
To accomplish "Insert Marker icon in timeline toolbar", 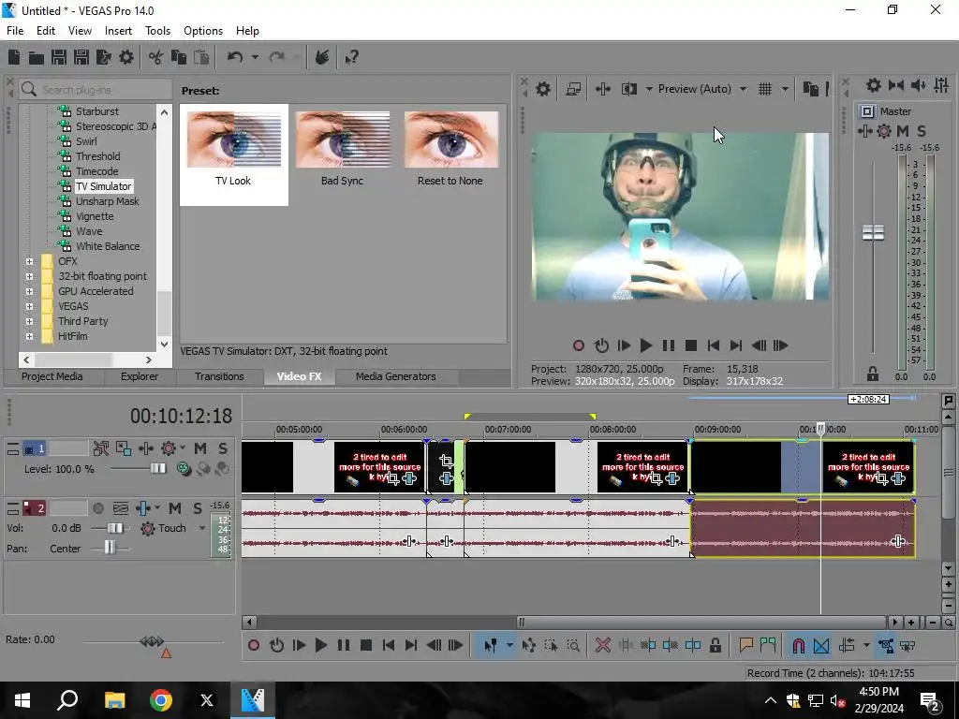I will [745, 645].
